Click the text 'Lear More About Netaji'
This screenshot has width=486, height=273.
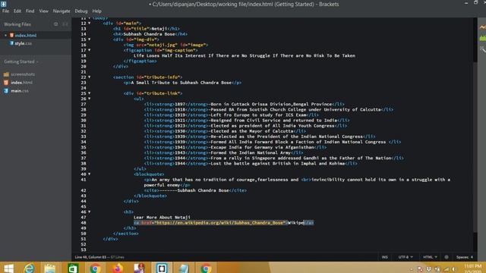[x=162, y=218]
